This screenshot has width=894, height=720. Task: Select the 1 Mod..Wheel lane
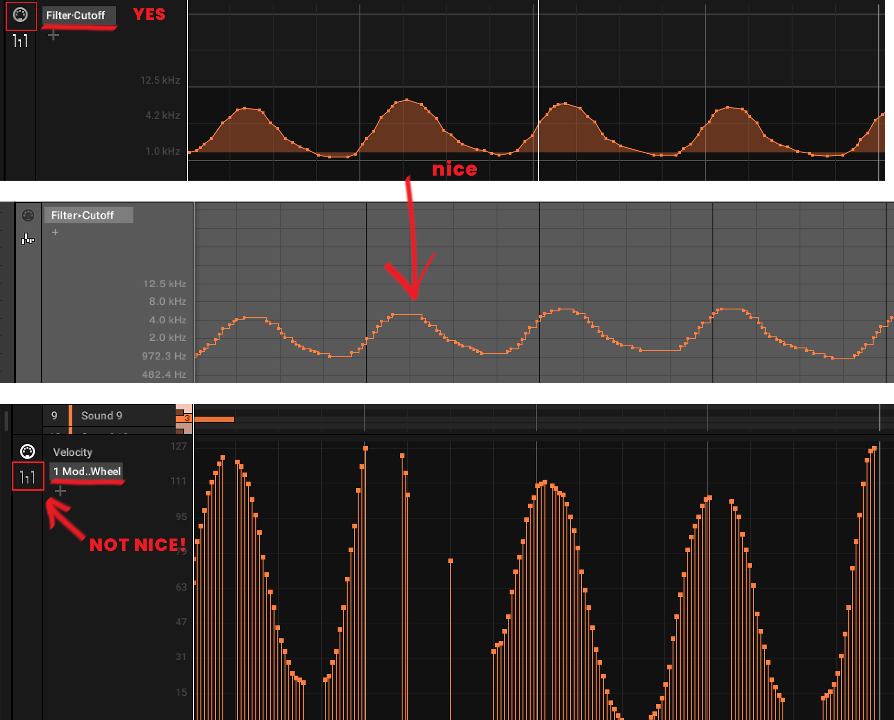click(x=87, y=472)
